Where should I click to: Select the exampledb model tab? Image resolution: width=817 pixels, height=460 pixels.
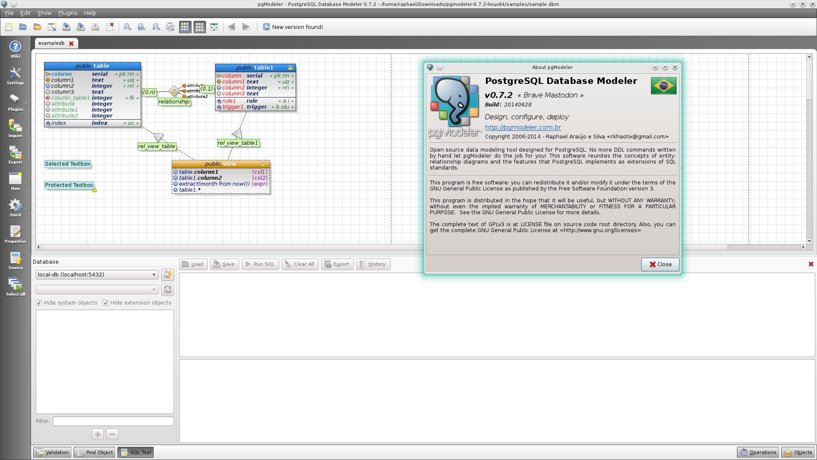click(51, 43)
